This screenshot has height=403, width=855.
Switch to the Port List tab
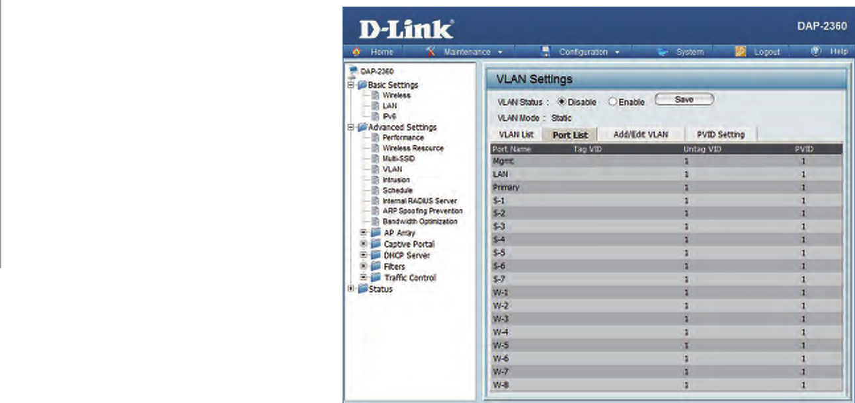click(x=570, y=135)
